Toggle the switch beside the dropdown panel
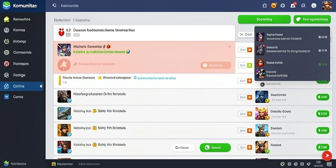The height and width of the screenshot is (168, 336). [x=245, y=34]
